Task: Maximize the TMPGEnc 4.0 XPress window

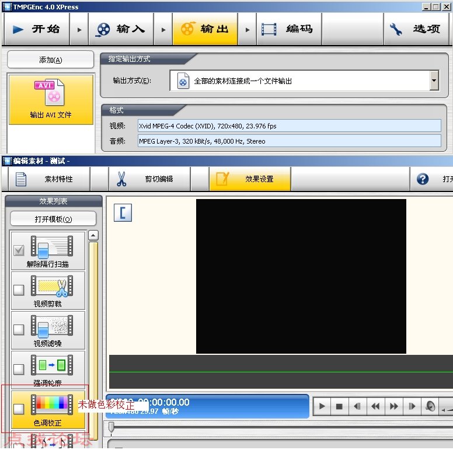Action: click(435, 7)
